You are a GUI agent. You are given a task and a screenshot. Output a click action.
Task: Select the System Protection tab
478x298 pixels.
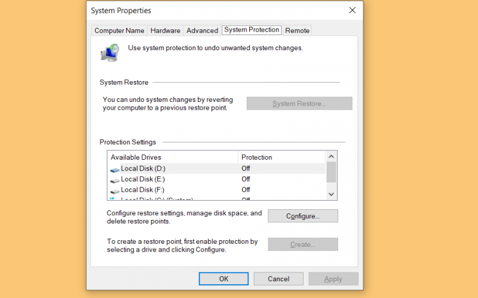(x=252, y=30)
